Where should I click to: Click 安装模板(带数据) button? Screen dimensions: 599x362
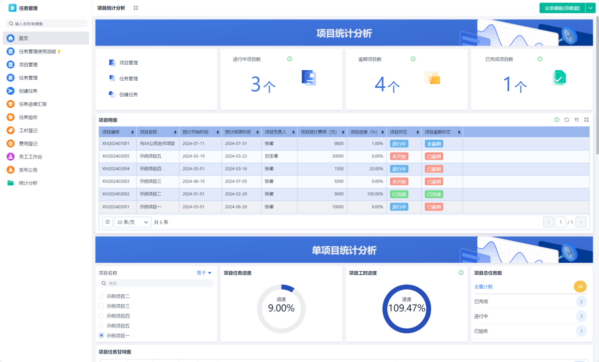[x=562, y=8]
